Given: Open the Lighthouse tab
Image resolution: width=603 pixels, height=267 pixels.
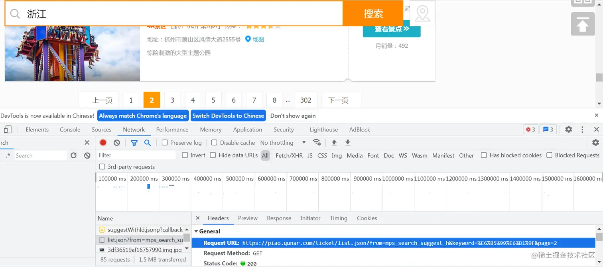Looking at the screenshot, I should pyautogui.click(x=324, y=130).
